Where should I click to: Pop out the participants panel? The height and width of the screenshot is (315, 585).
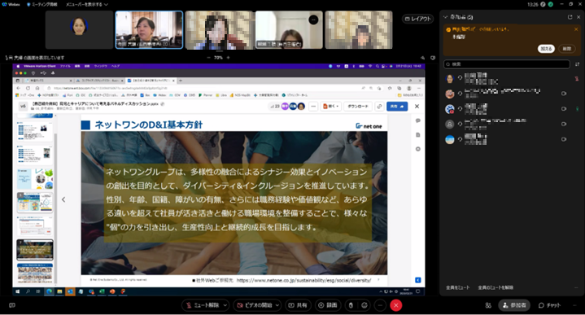(x=570, y=17)
